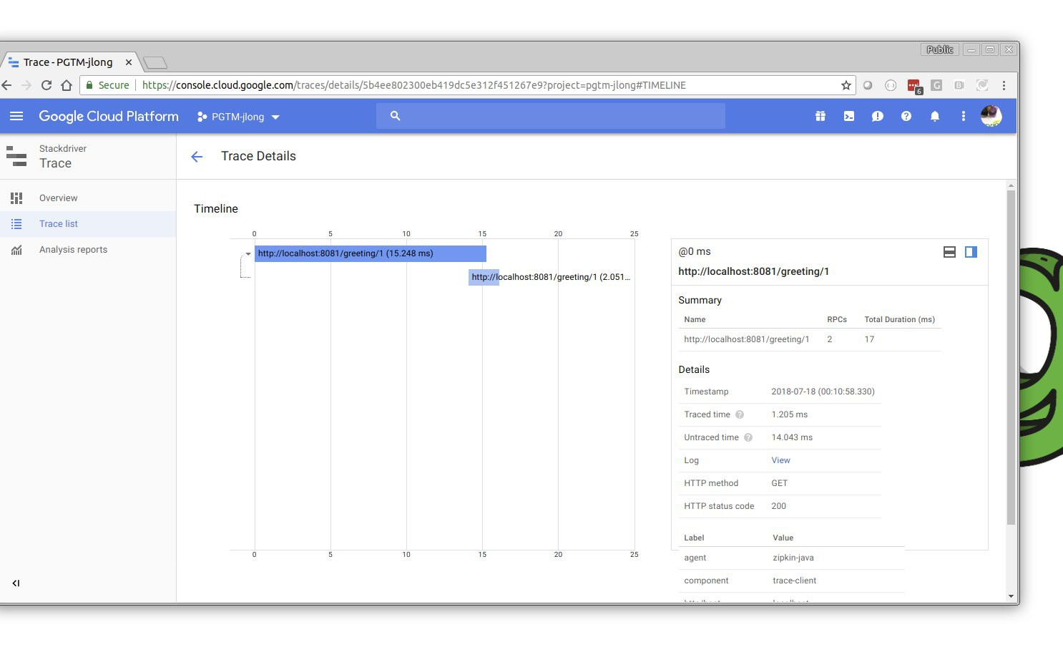The height and width of the screenshot is (665, 1063).
Task: Bookmark page with the star icon
Action: pyautogui.click(x=846, y=85)
